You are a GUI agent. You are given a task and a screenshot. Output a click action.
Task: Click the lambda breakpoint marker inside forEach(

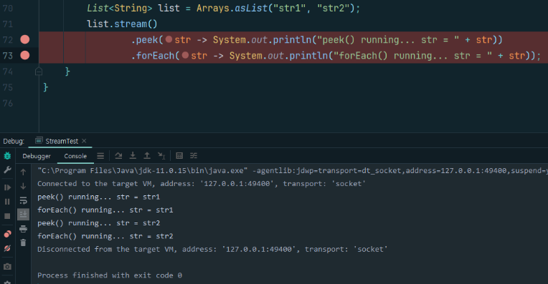(x=185, y=54)
